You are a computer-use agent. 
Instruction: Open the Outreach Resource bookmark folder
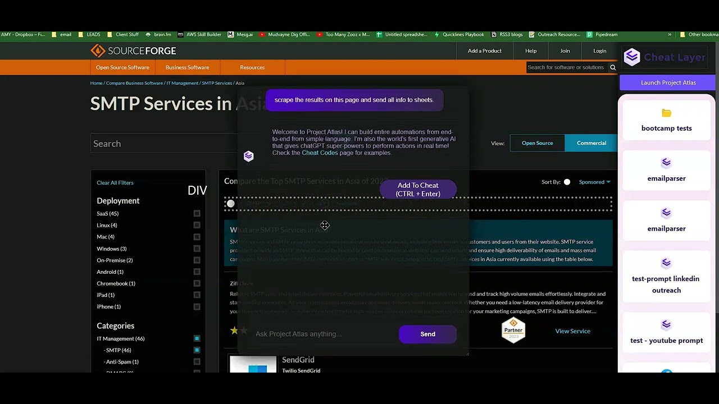[554, 34]
